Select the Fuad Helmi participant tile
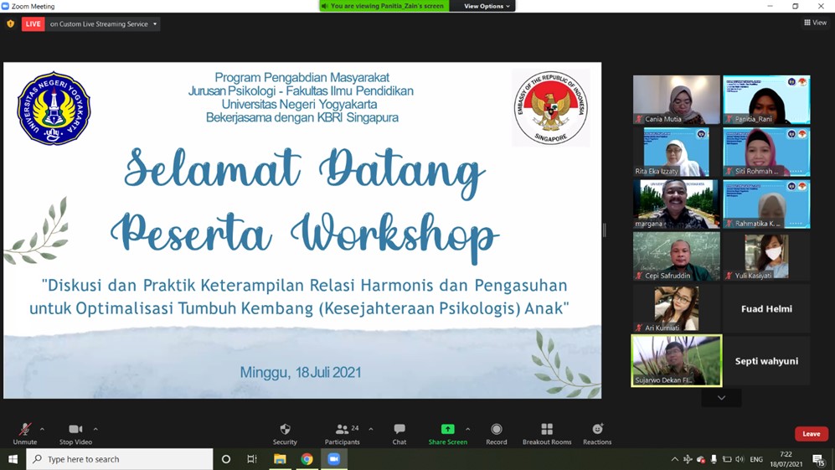This screenshot has width=835, height=470. (x=766, y=308)
